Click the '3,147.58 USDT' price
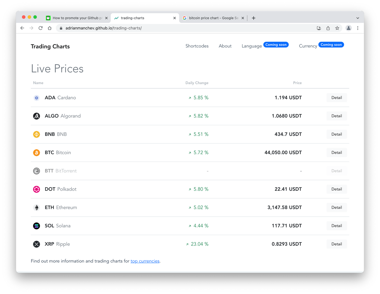 tap(285, 207)
